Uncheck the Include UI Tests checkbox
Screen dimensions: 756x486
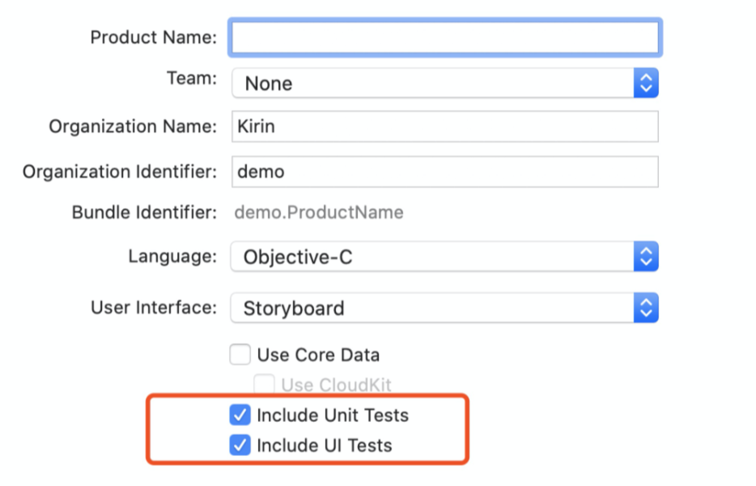240,446
